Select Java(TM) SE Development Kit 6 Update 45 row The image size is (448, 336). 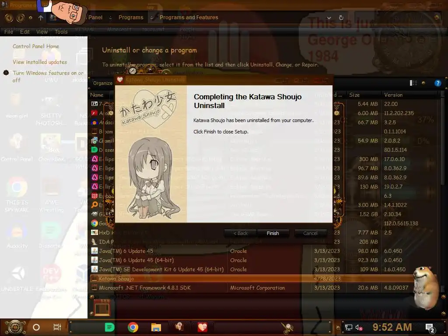click(263, 269)
